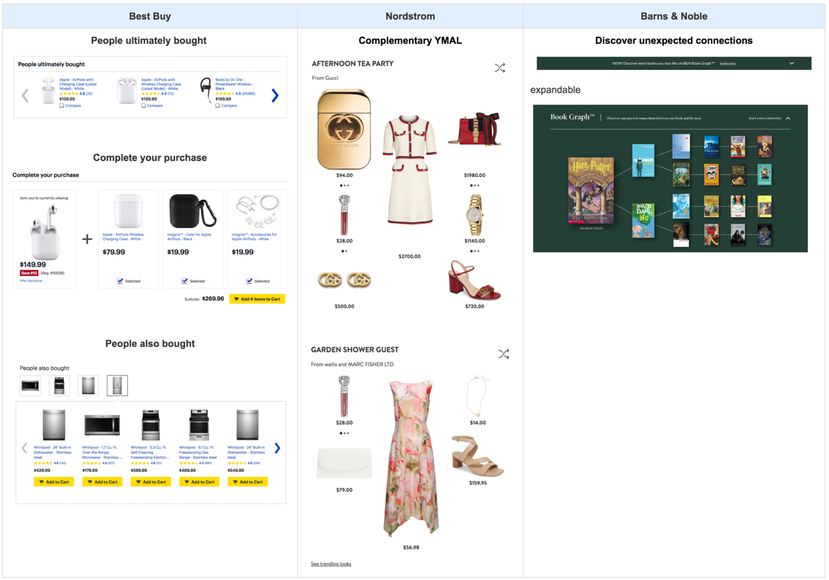Click the Gucci white dress priced $2700.00
829x580 pixels.
tap(410, 169)
